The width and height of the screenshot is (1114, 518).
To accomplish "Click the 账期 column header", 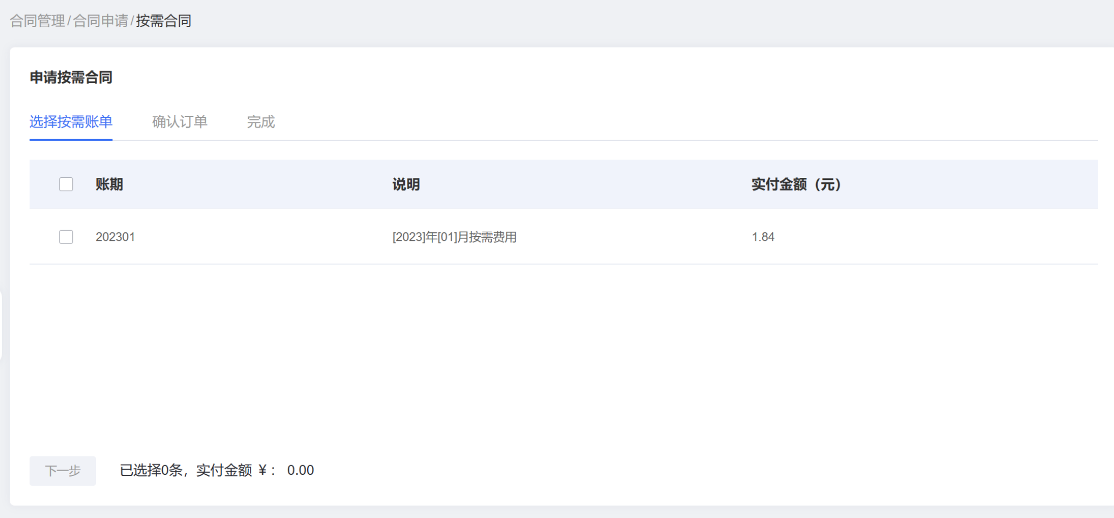I will pyautogui.click(x=108, y=184).
